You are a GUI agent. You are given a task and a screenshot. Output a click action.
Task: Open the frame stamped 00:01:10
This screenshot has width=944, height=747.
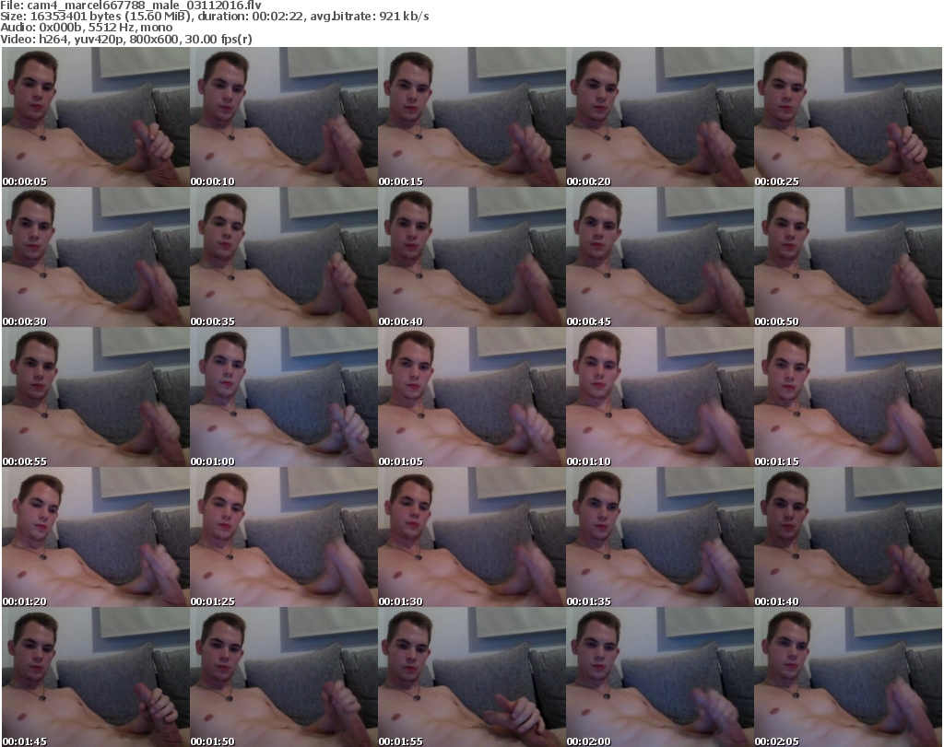pyautogui.click(x=660, y=397)
